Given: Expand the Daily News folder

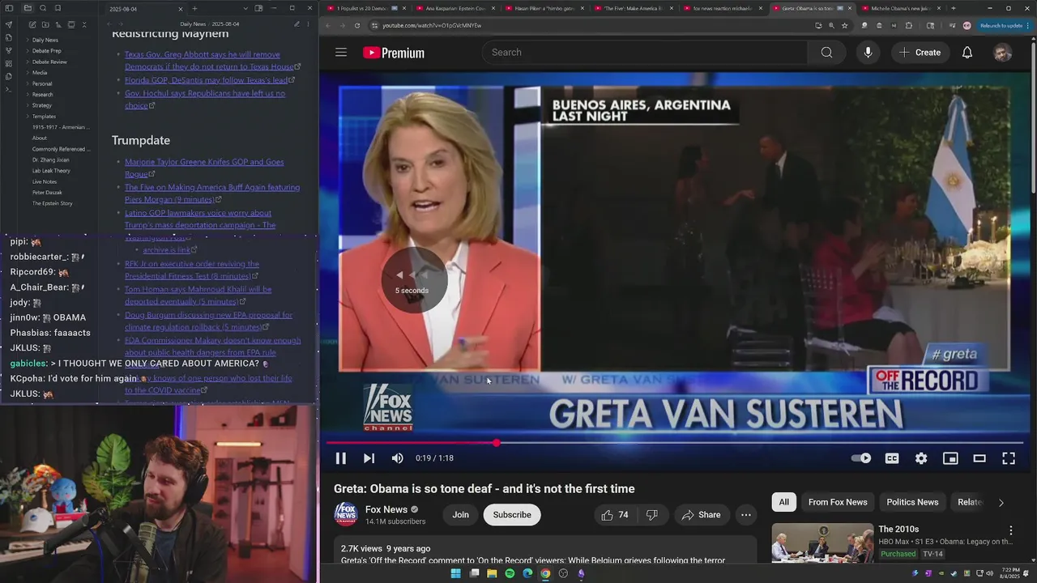Looking at the screenshot, I should coord(45,40).
